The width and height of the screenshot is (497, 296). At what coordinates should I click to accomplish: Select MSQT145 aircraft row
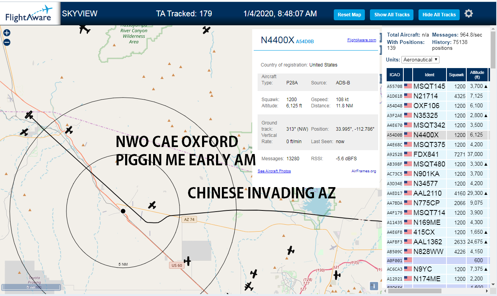point(438,86)
